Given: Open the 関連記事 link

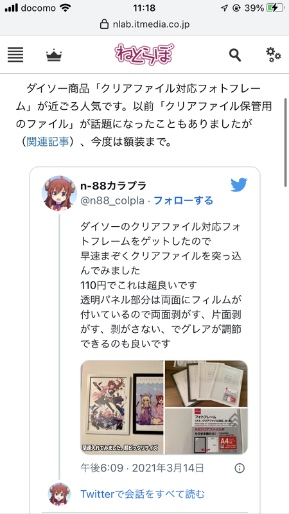Looking at the screenshot, I should (x=48, y=142).
